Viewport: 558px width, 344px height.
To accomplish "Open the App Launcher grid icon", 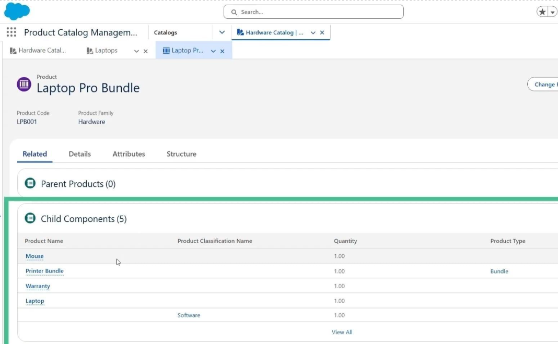I will click(11, 32).
